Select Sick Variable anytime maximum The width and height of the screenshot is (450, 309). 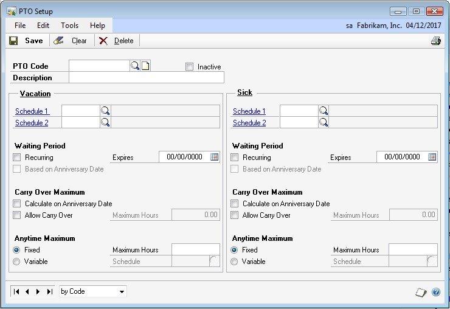click(234, 262)
